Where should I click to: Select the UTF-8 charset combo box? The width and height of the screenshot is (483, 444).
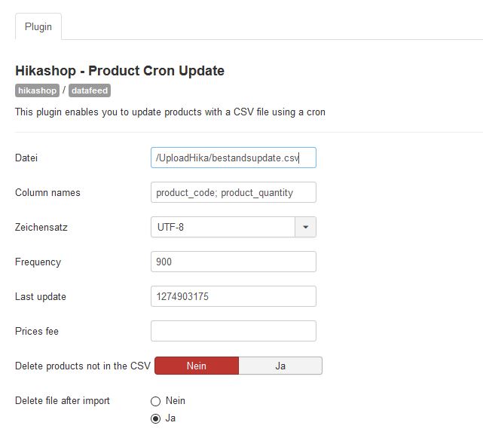tap(233, 227)
